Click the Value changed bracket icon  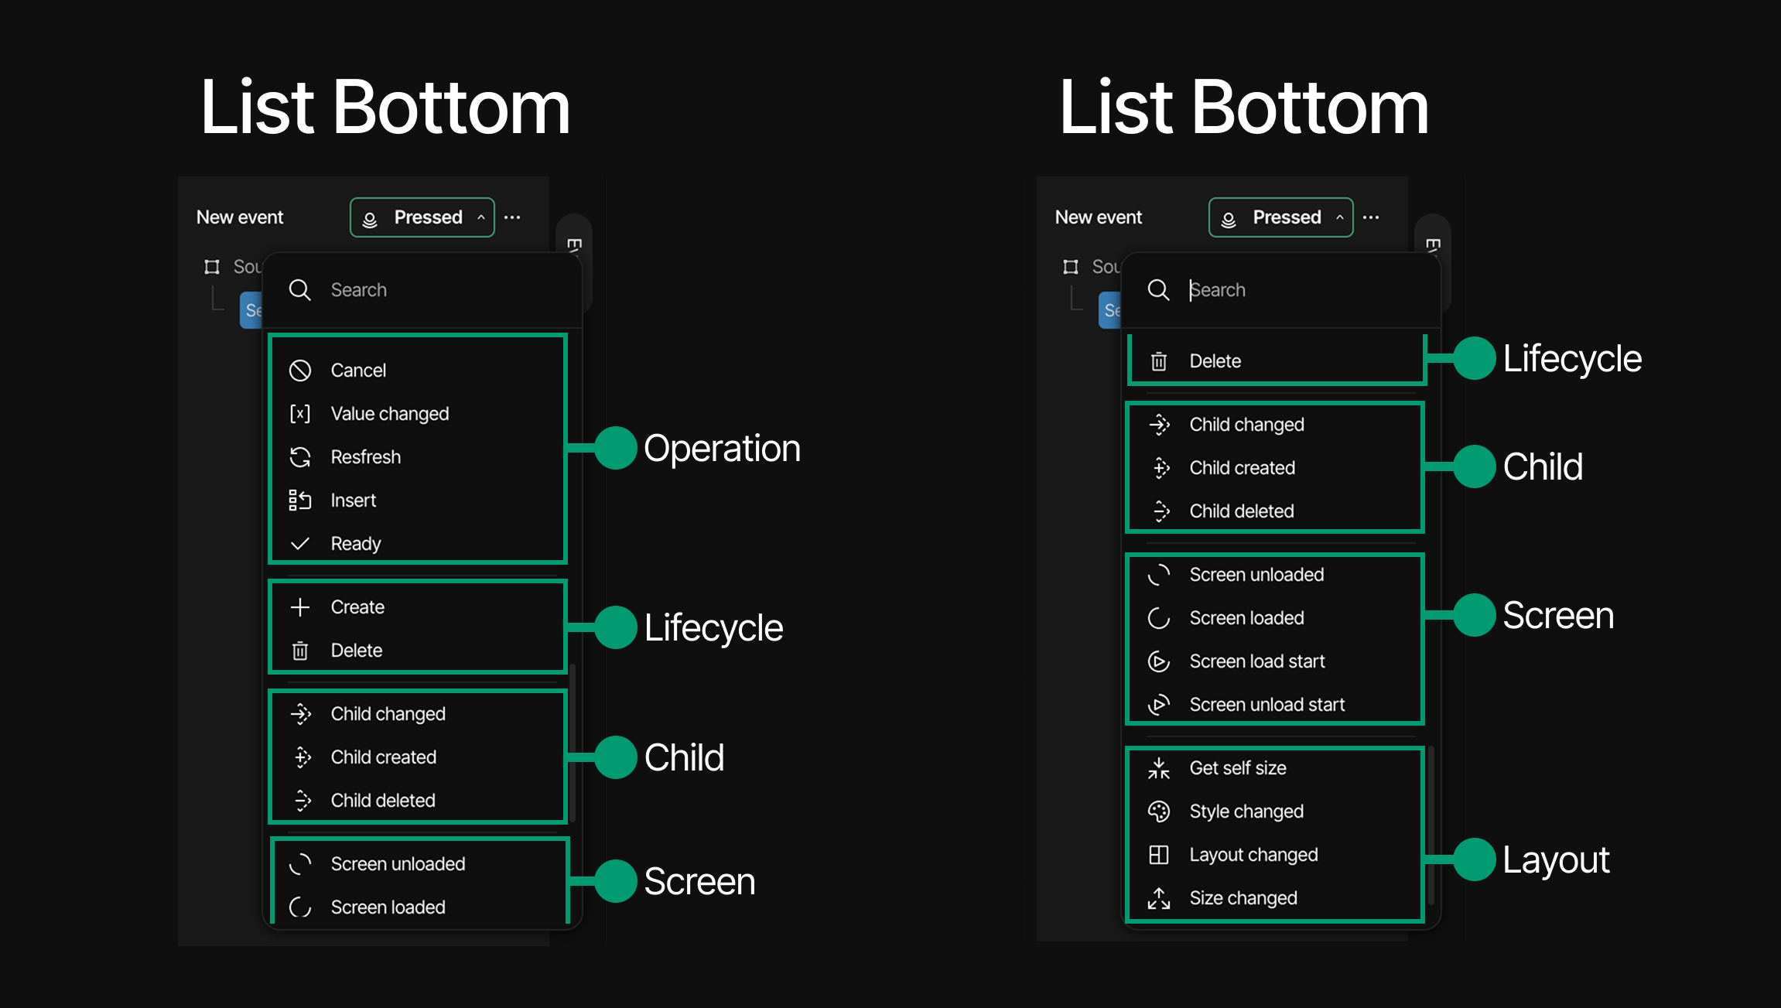(x=300, y=414)
